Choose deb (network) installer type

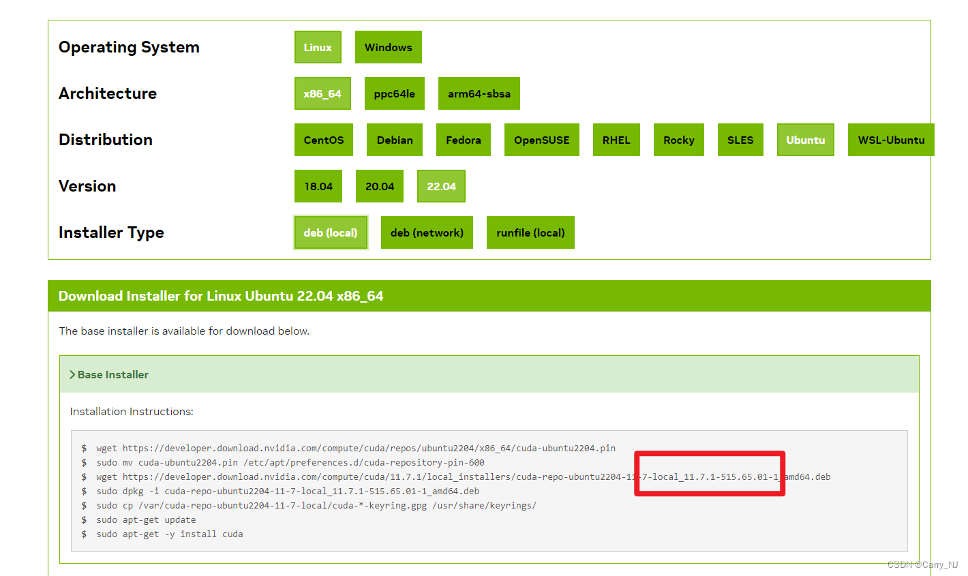click(427, 232)
